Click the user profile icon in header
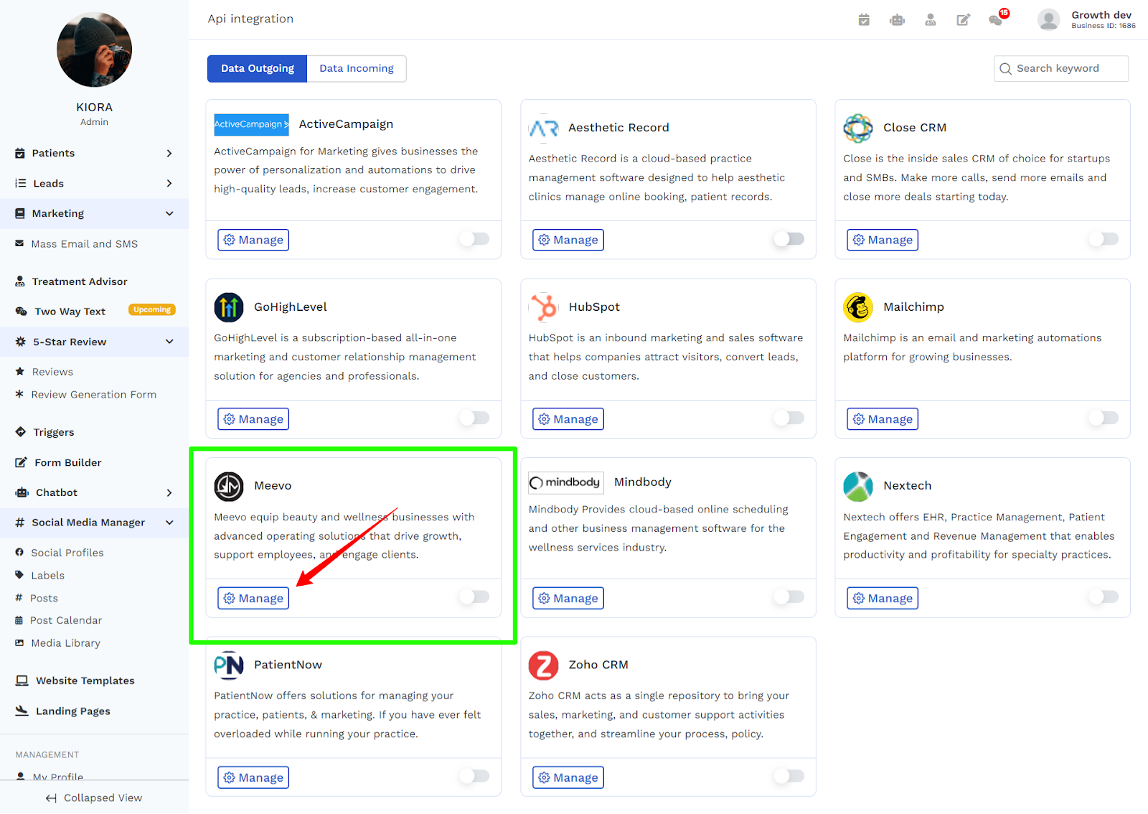 click(x=931, y=19)
